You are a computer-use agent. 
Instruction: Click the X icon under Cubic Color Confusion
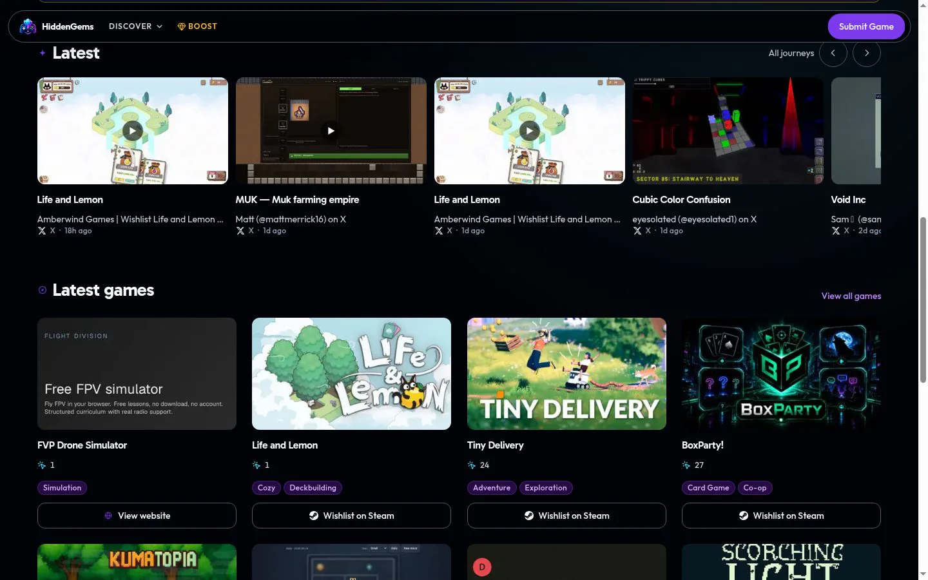[x=637, y=231]
